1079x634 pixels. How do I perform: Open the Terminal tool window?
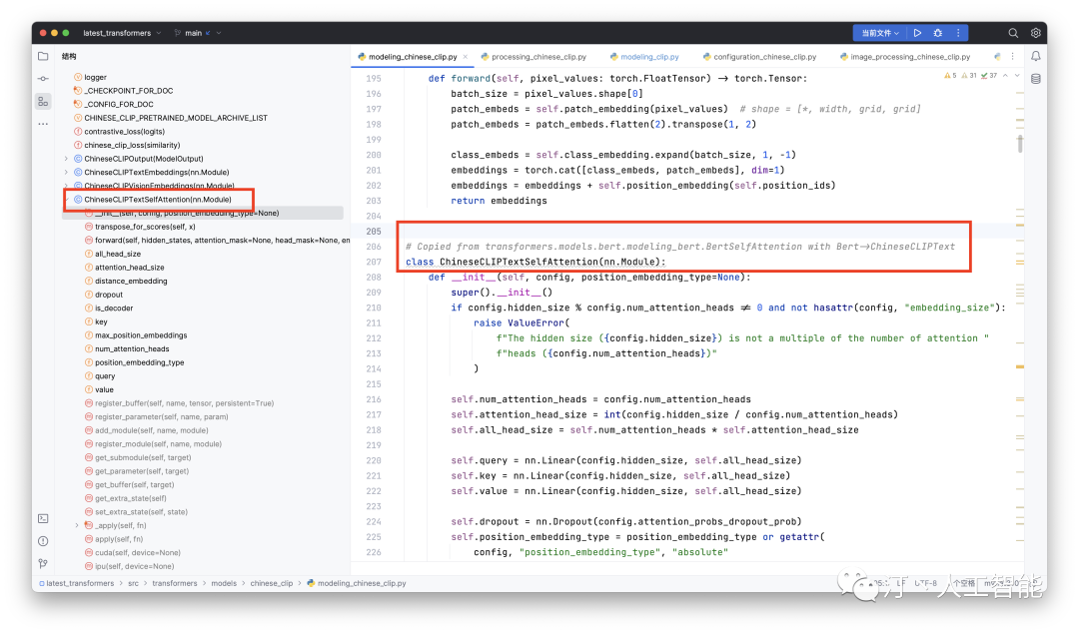[x=43, y=518]
